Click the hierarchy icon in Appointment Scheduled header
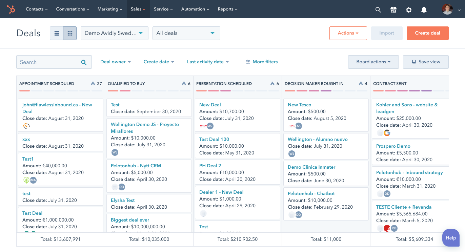 pos(93,84)
